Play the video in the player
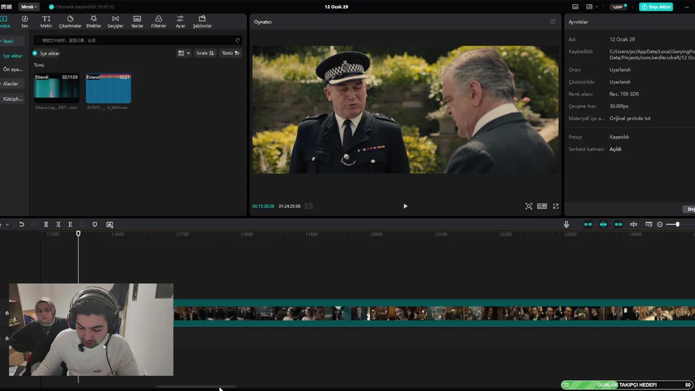Viewport: 695px width, 391px height. pyautogui.click(x=405, y=206)
